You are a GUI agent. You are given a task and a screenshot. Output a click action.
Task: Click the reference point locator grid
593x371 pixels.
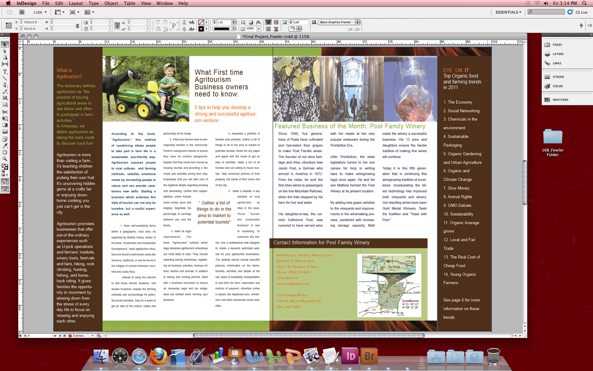pyautogui.click(x=9, y=25)
